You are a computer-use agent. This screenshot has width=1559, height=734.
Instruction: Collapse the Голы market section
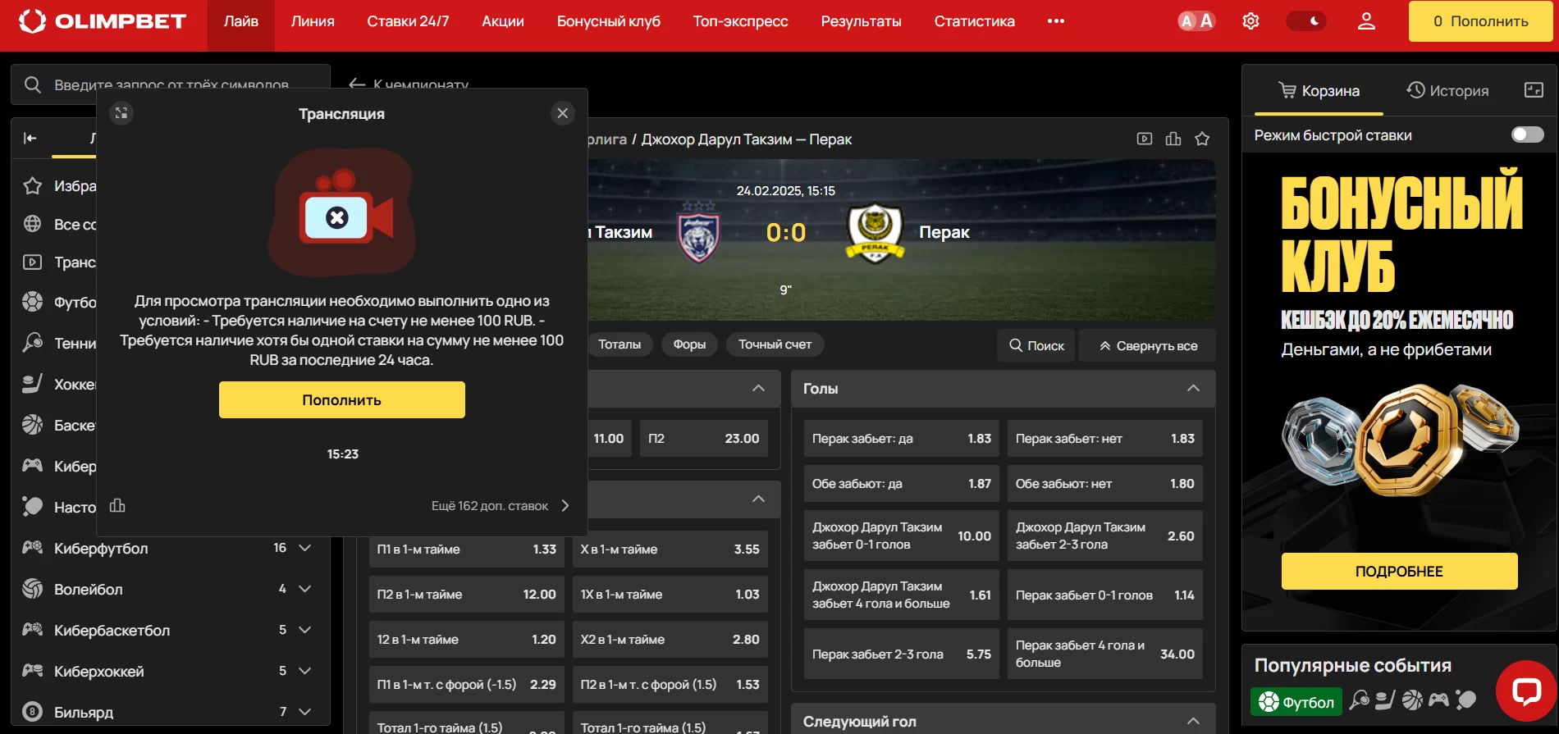[1193, 389]
